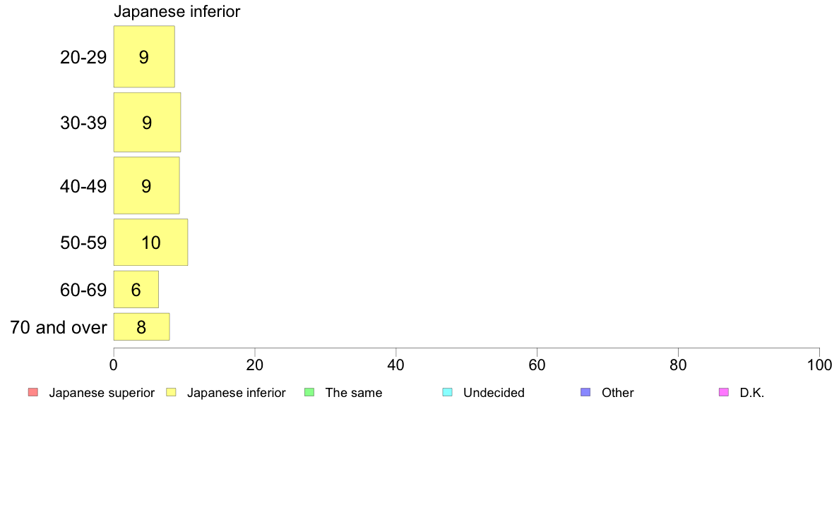
Task: Click the 20-29 age label
Action: (x=83, y=57)
